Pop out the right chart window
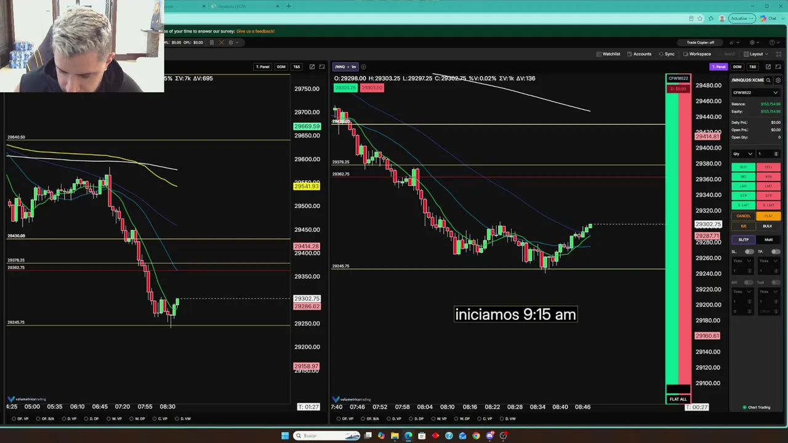 click(768, 66)
